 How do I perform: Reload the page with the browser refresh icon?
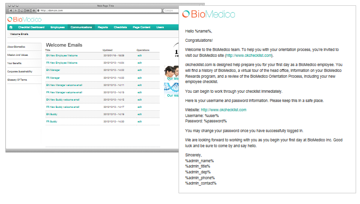pyautogui.click(x=22, y=11)
